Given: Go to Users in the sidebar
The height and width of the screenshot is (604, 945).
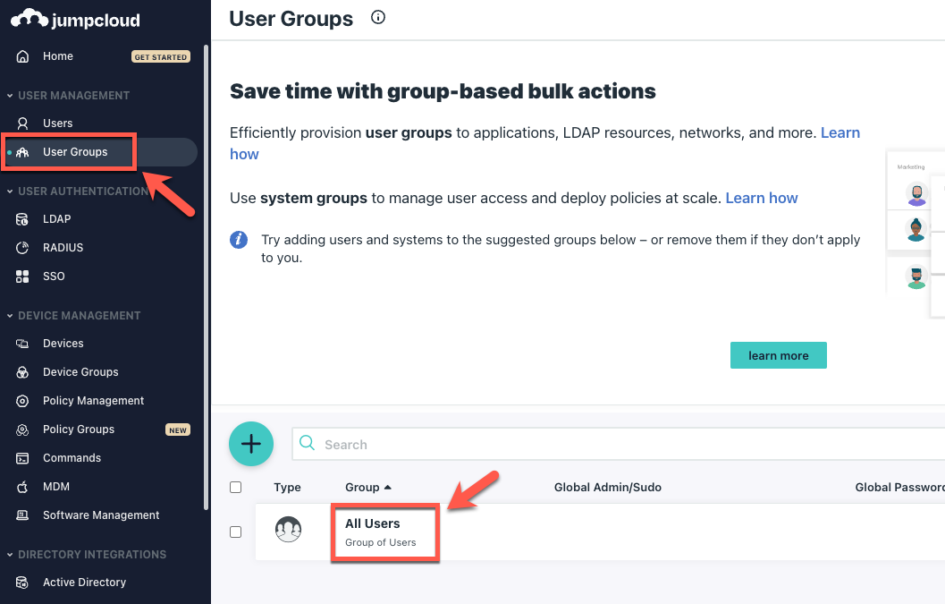Looking at the screenshot, I should [58, 123].
